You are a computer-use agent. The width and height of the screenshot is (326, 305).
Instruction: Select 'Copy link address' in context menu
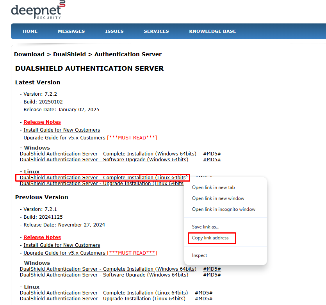(210, 238)
